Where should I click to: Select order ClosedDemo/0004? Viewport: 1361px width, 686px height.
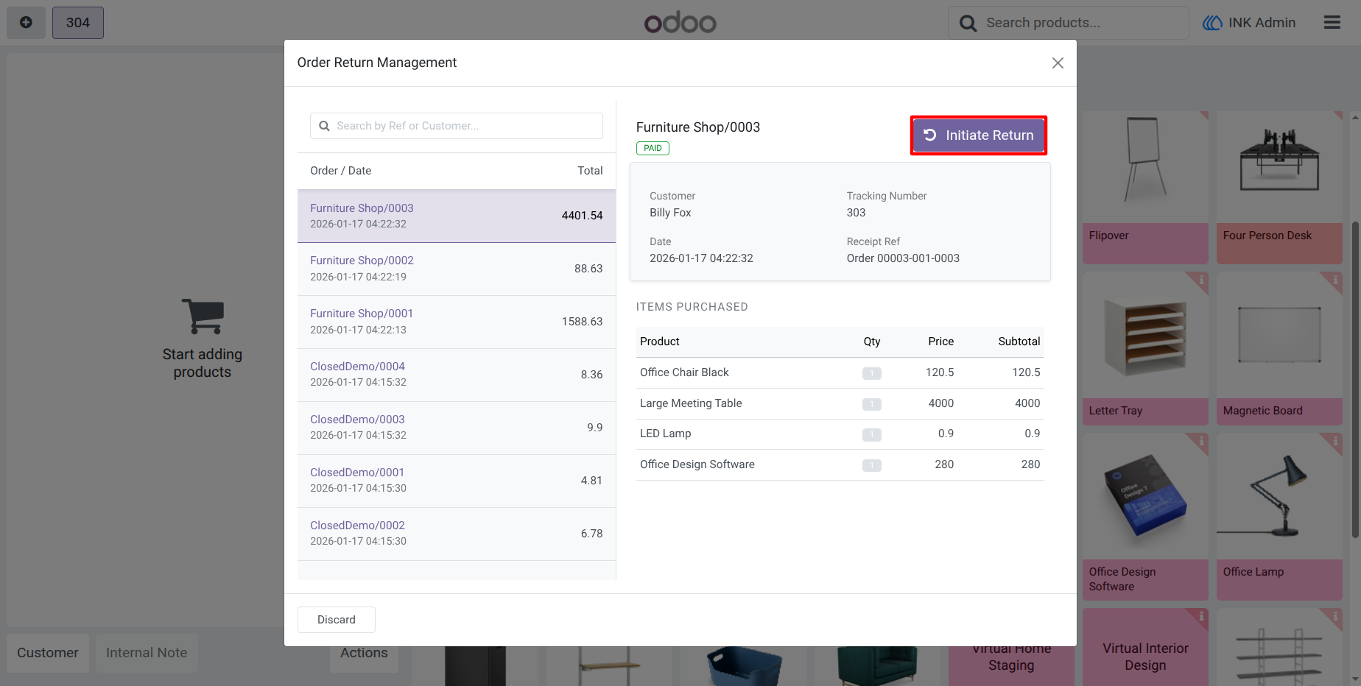[457, 375]
